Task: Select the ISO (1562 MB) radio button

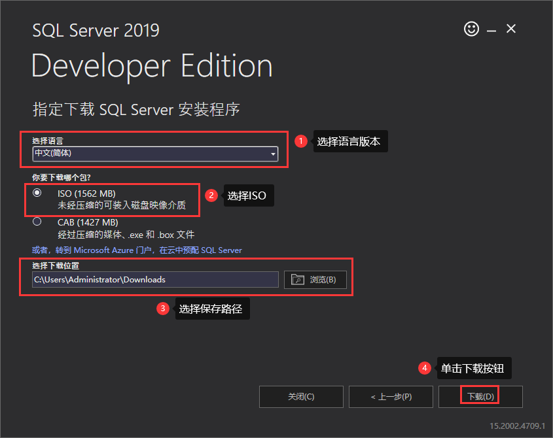Action: [37, 193]
